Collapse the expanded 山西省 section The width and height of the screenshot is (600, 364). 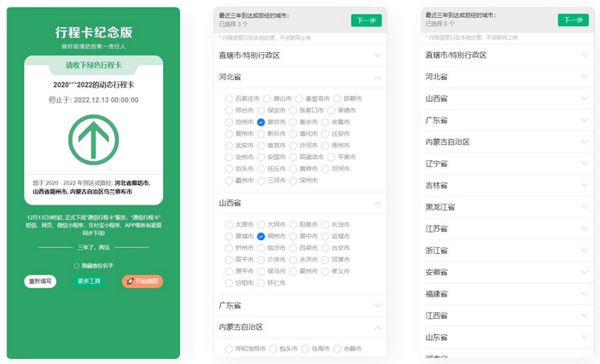pyautogui.click(x=377, y=203)
